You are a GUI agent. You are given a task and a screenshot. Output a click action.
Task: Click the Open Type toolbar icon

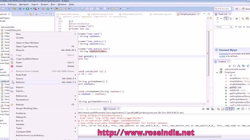56,9
